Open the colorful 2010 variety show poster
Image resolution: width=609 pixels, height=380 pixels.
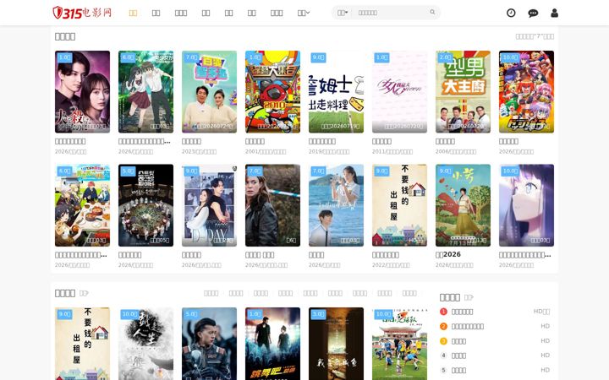click(x=272, y=91)
